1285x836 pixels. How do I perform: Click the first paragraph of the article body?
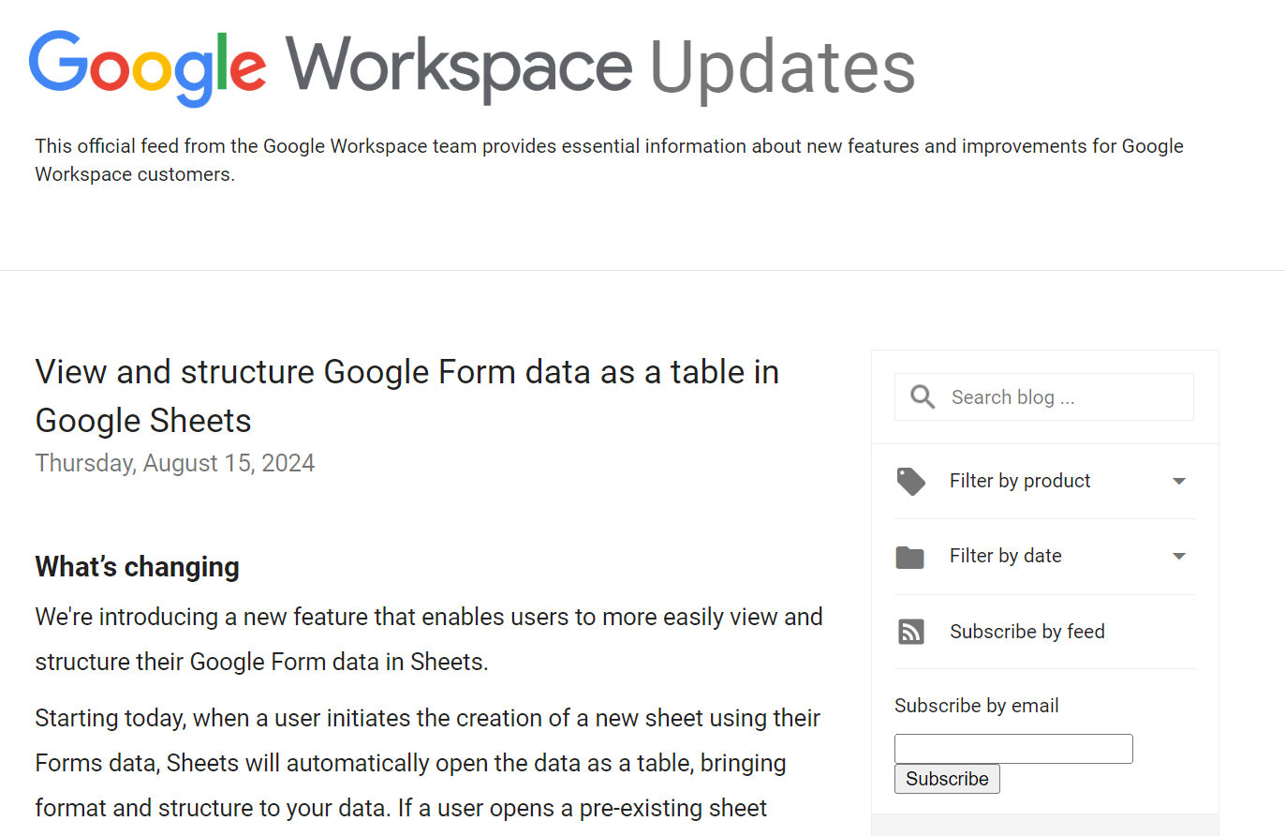(x=429, y=638)
